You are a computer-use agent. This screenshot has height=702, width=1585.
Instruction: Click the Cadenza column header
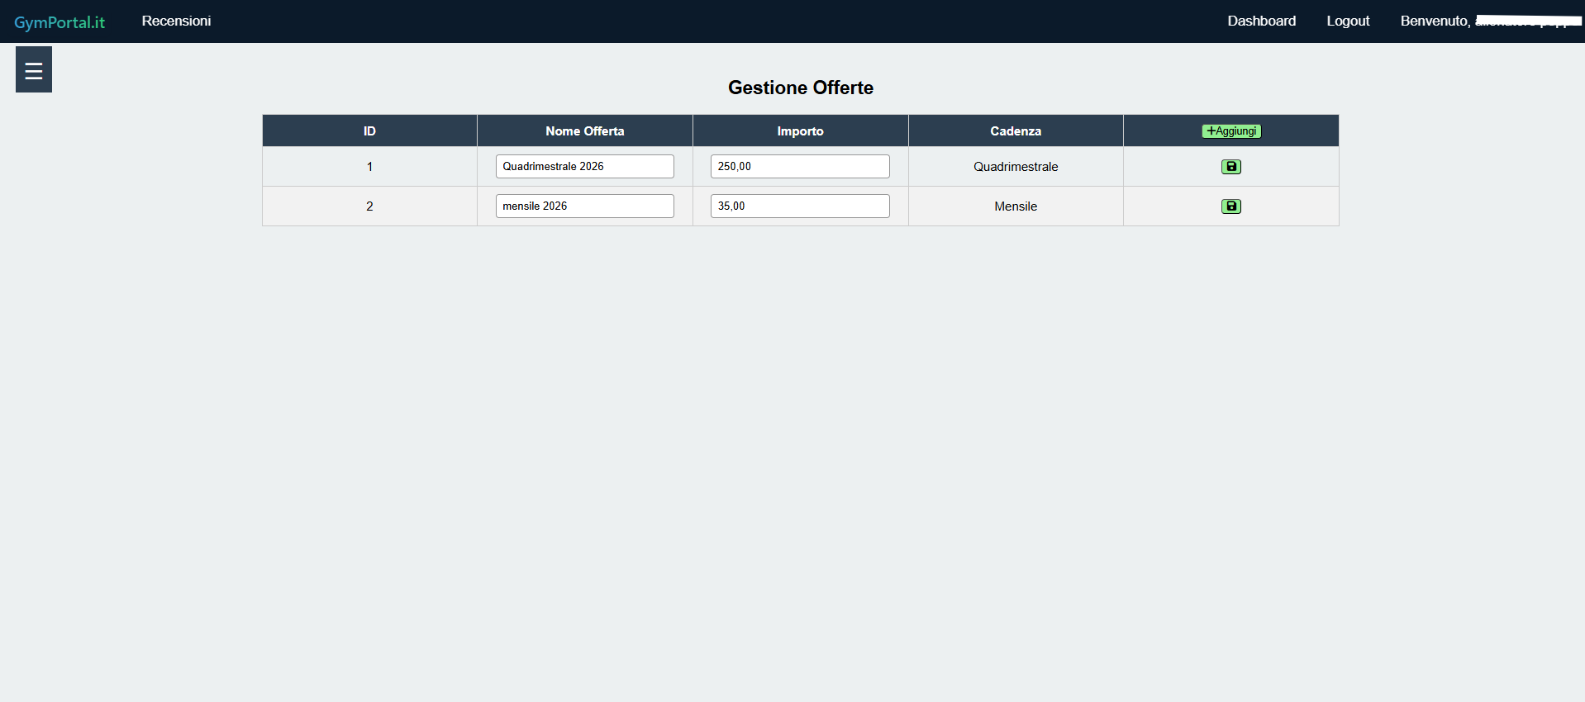point(1016,131)
